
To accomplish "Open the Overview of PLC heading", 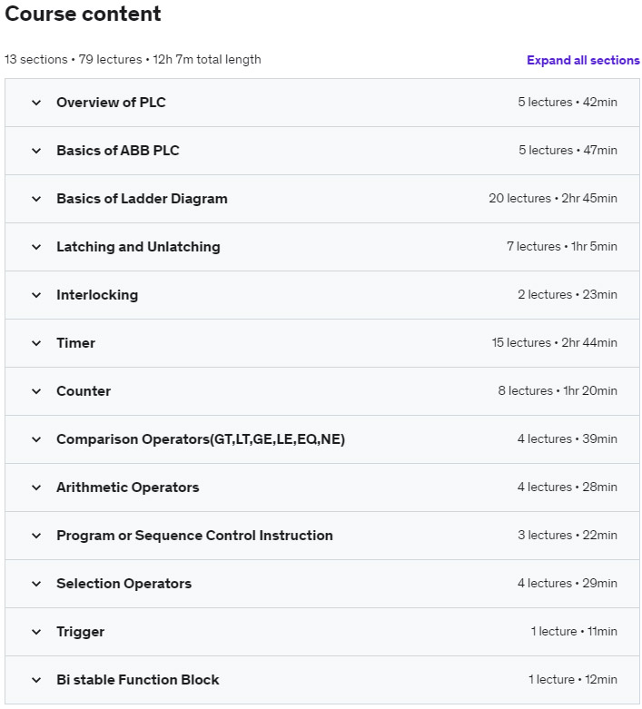I will pos(111,103).
